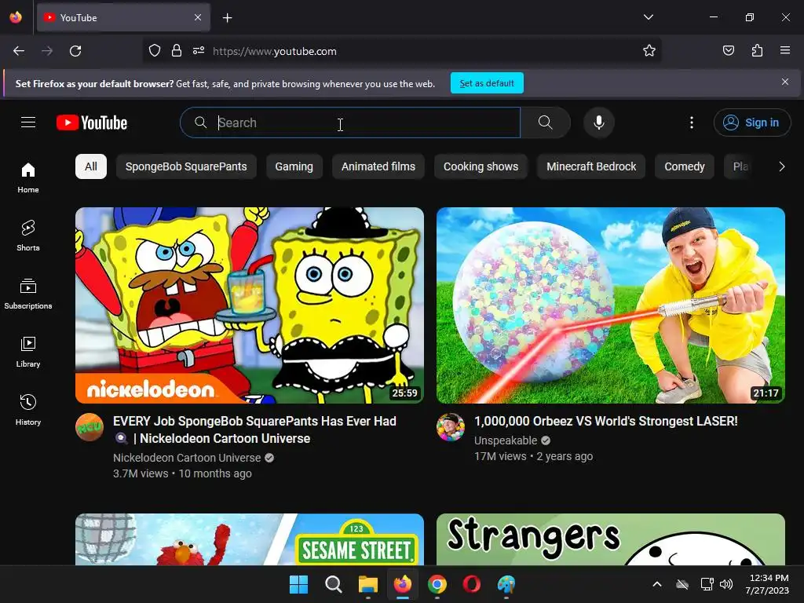Open Nickelodeon Cartoon Universe channel avatar
The width and height of the screenshot is (804, 603).
click(x=90, y=427)
